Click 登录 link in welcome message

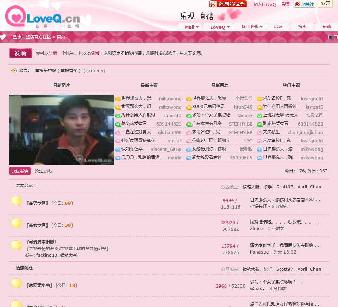(95, 53)
